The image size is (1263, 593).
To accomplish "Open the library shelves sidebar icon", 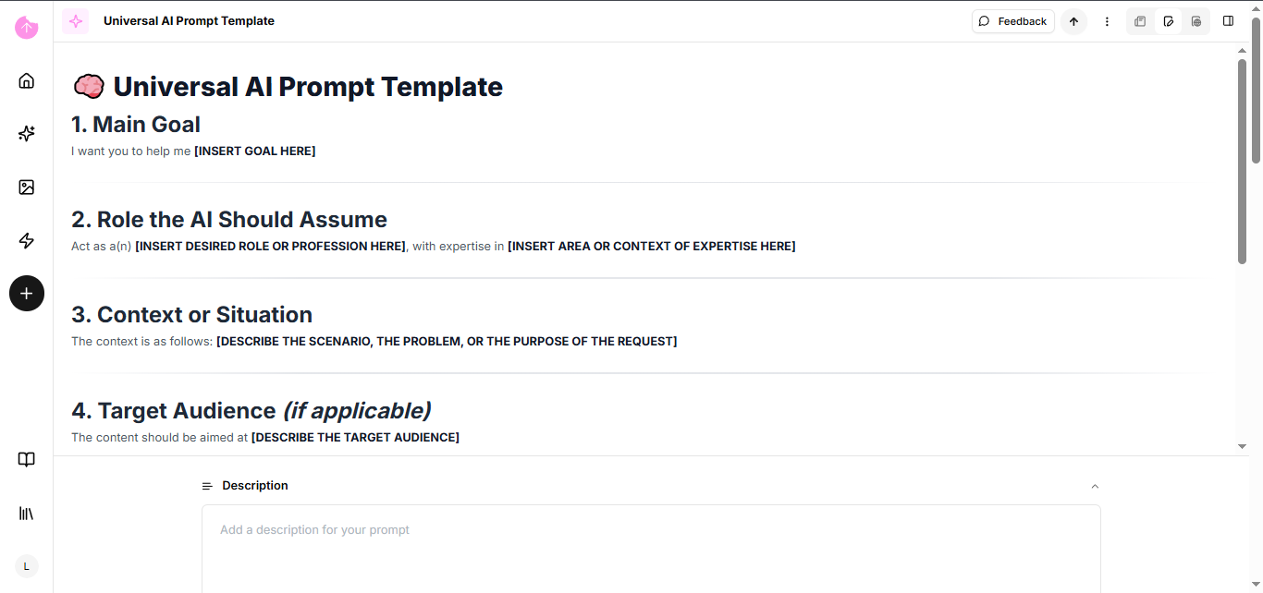I will [27, 513].
